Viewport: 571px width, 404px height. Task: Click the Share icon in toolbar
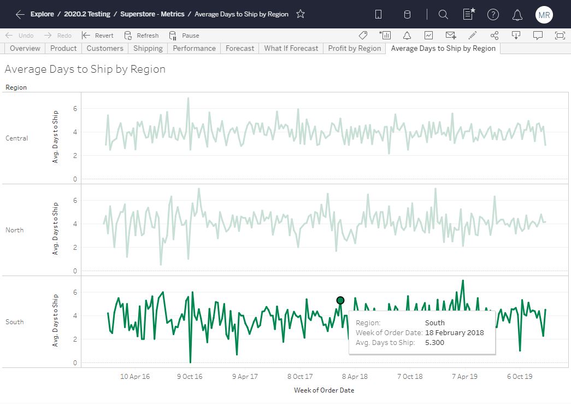(x=495, y=36)
